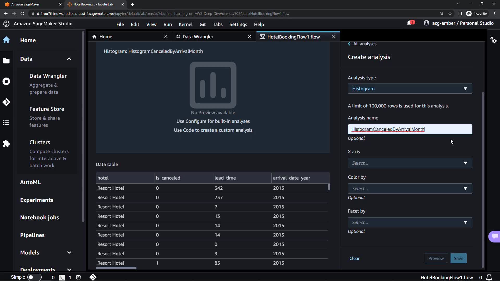The height and width of the screenshot is (281, 500).
Task: Expand the Models section chevron
Action: 69,253
